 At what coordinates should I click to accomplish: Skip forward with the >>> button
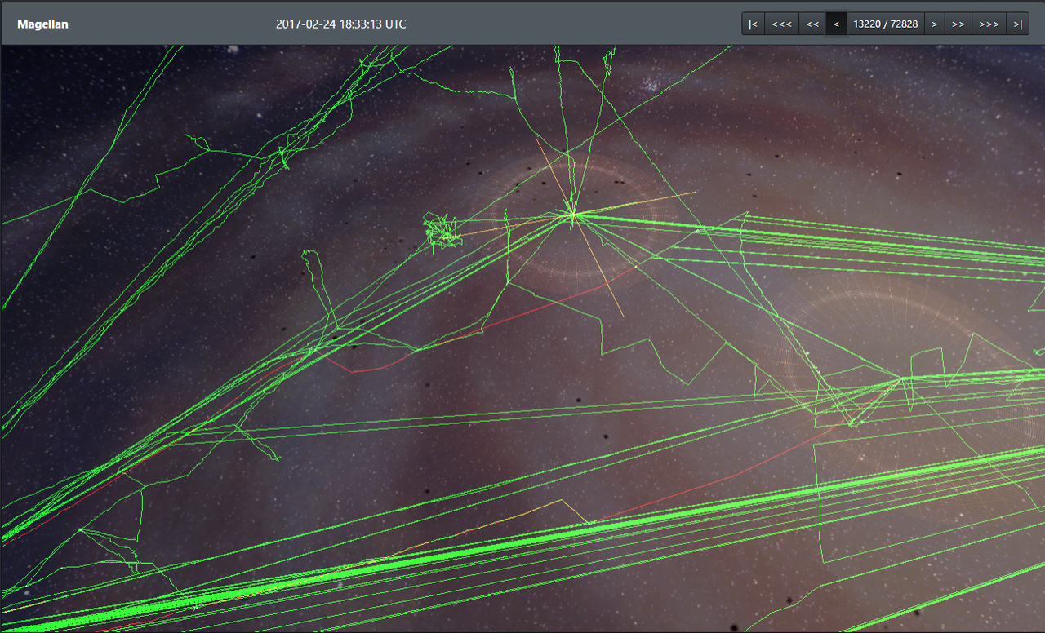pos(989,24)
